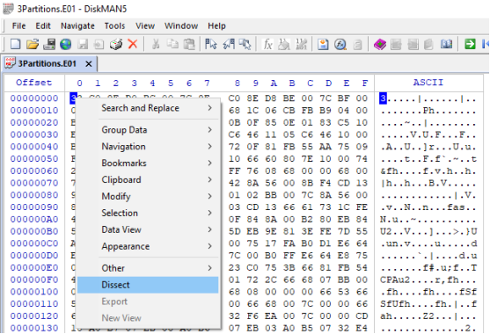Open the View menu
This screenshot has width=490, height=334.
(x=145, y=25)
